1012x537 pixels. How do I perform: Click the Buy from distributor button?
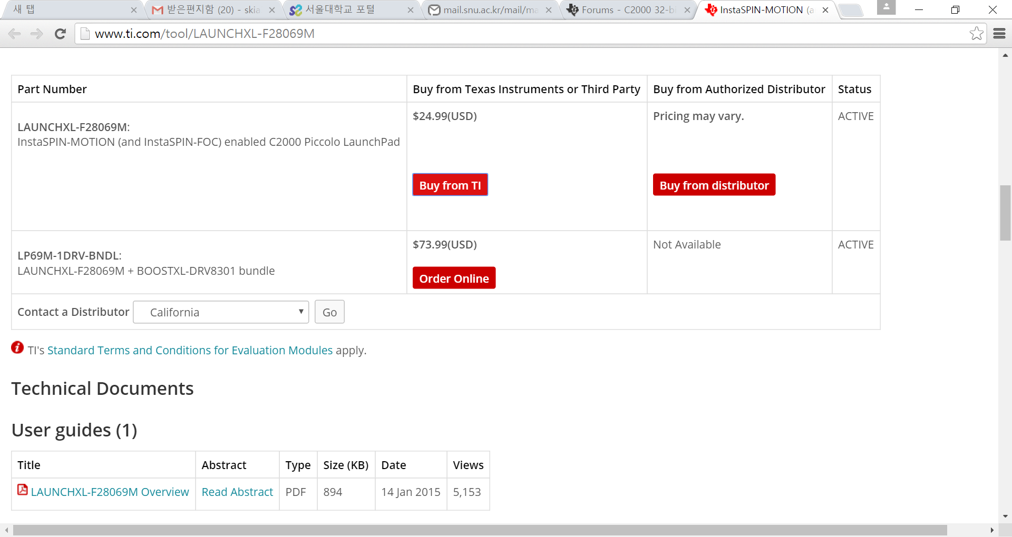[x=714, y=185]
